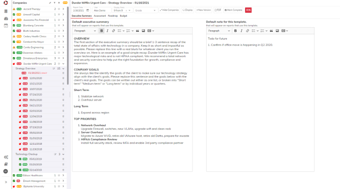Expand the Cedary Health Clinics row
This screenshot has height=189, width=340.
(63, 36)
